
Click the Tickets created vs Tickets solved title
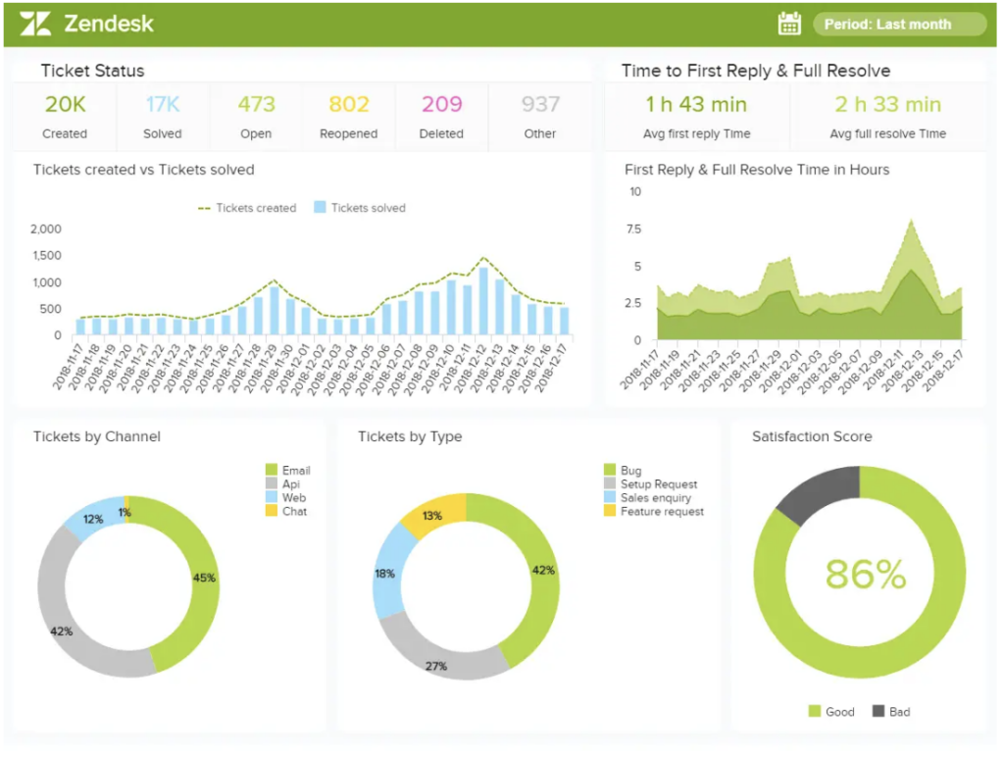pyautogui.click(x=144, y=170)
